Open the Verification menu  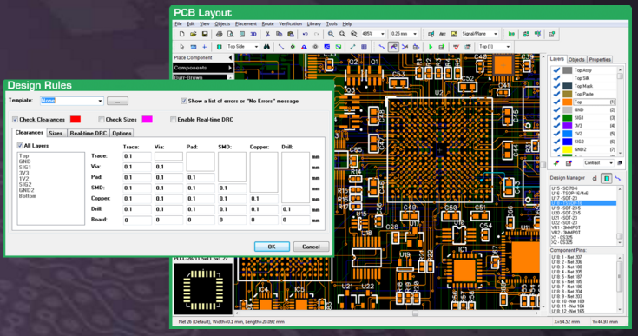pos(290,24)
